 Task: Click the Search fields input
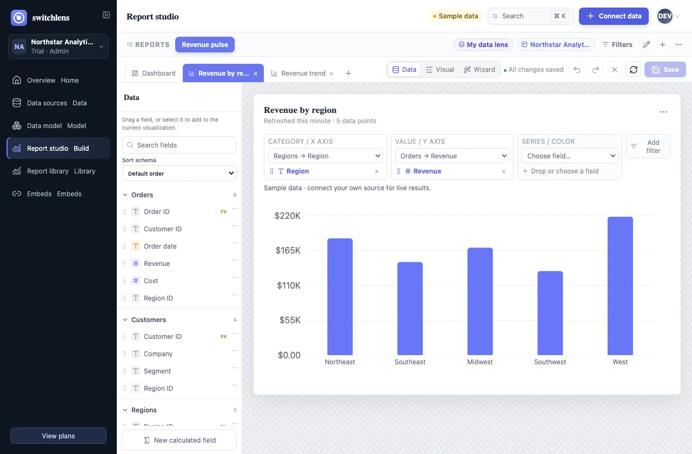click(x=179, y=145)
